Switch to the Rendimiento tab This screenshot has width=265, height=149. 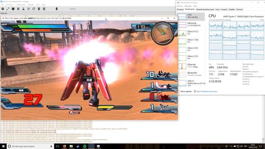pyautogui.click(x=190, y=9)
